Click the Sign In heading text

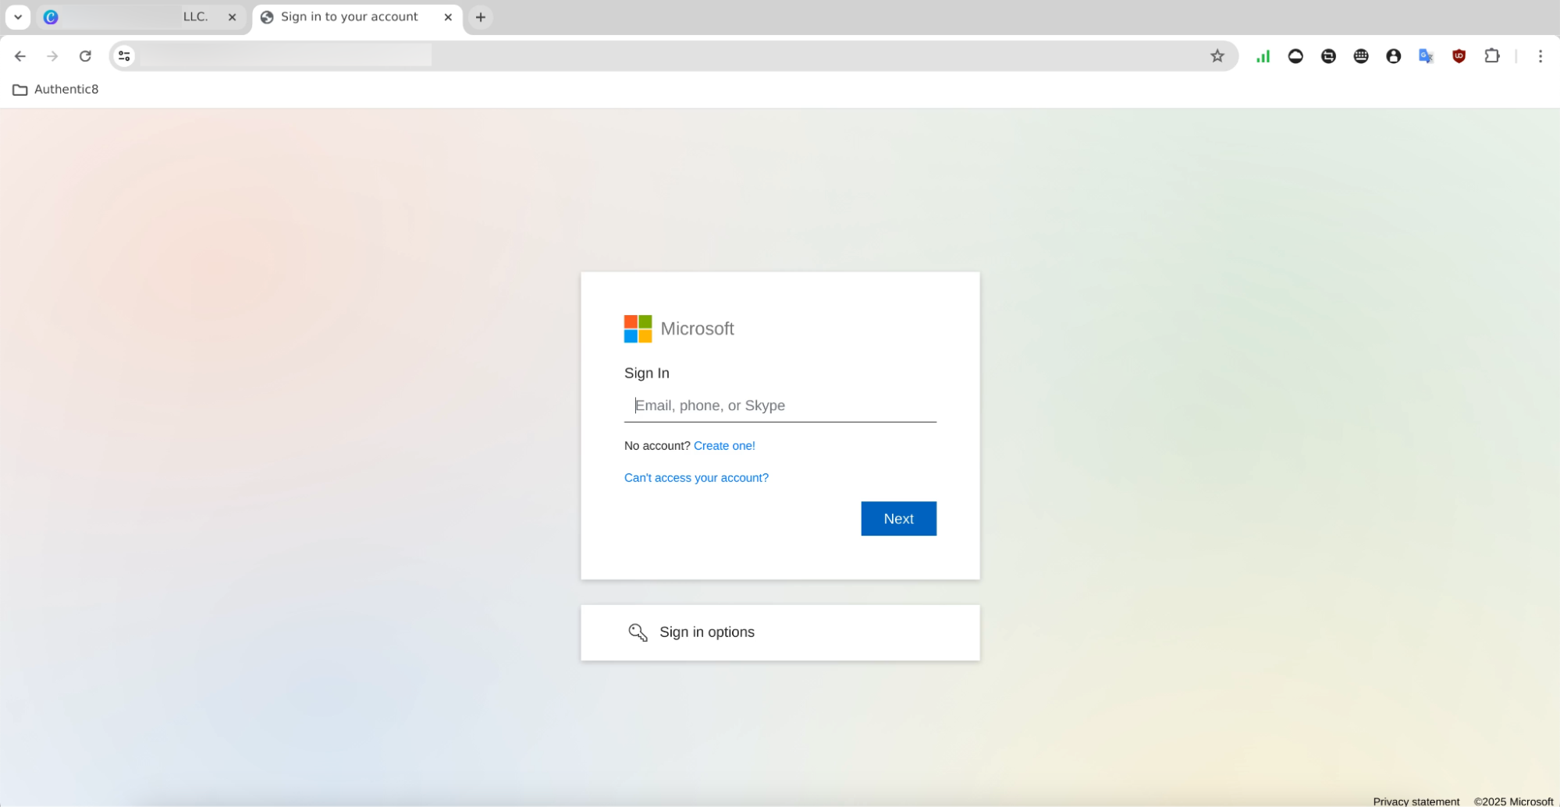(x=647, y=373)
